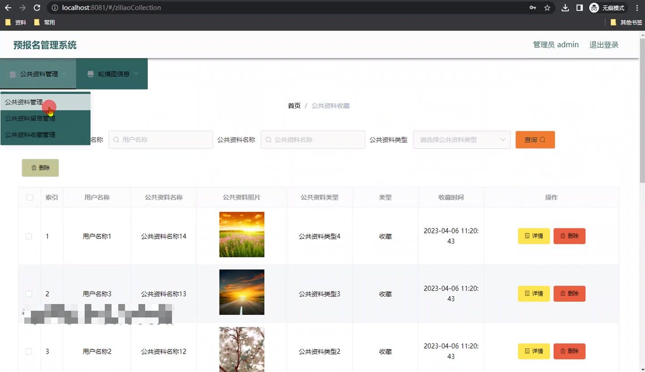Screen dimensions: 645x372
Task: Click the 退出登录 link
Action: (x=604, y=45)
